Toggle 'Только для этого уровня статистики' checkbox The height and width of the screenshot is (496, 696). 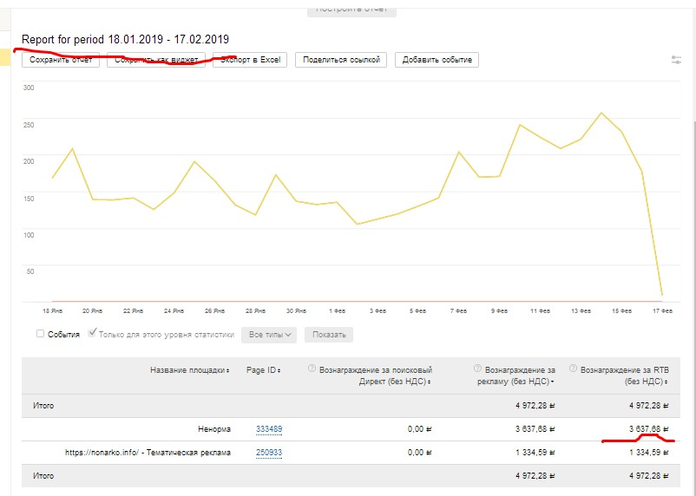(x=93, y=334)
